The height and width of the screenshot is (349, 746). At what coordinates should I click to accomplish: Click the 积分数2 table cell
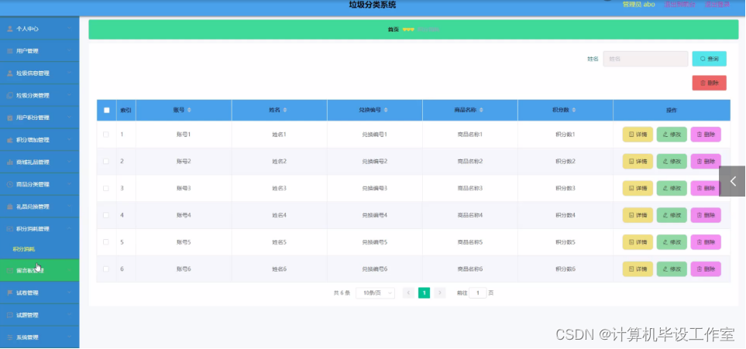click(566, 162)
